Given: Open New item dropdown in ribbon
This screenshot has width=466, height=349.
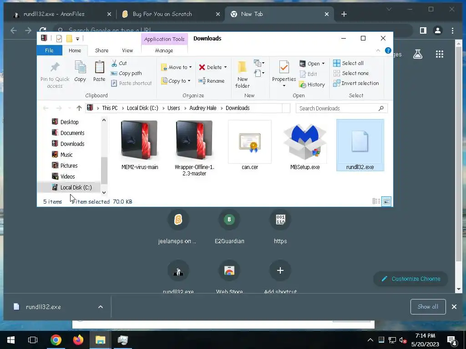Looking at the screenshot, I should point(259,63).
